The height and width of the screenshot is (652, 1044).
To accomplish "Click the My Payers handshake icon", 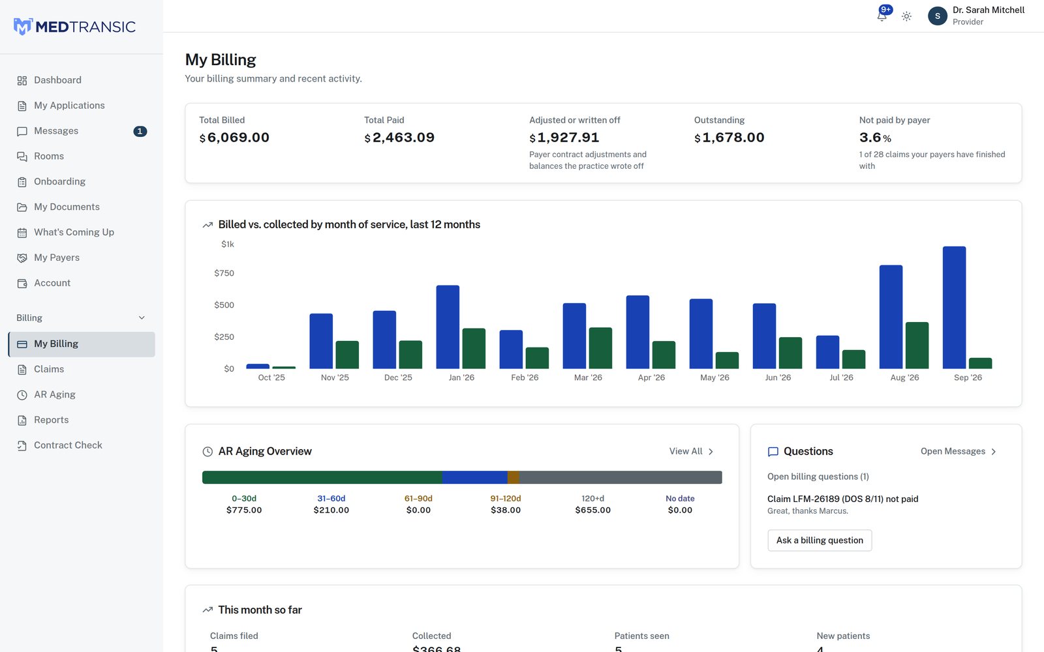I will pyautogui.click(x=22, y=258).
